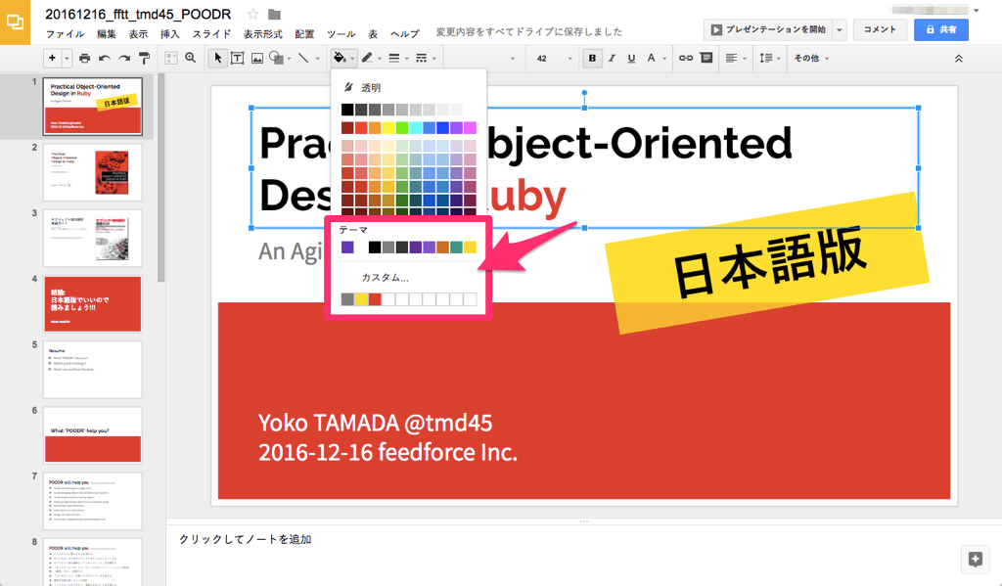Choose the select arrow cursor tool

(218, 58)
